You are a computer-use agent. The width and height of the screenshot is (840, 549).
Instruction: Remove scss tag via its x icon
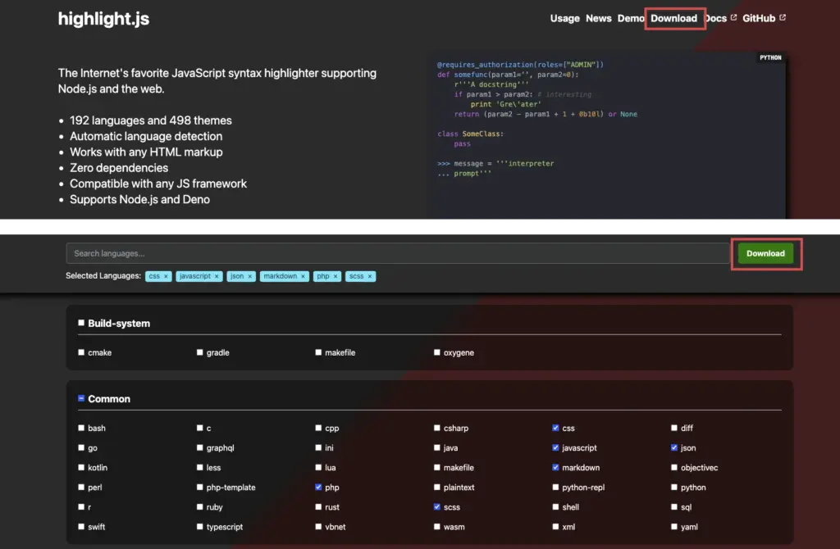click(370, 276)
